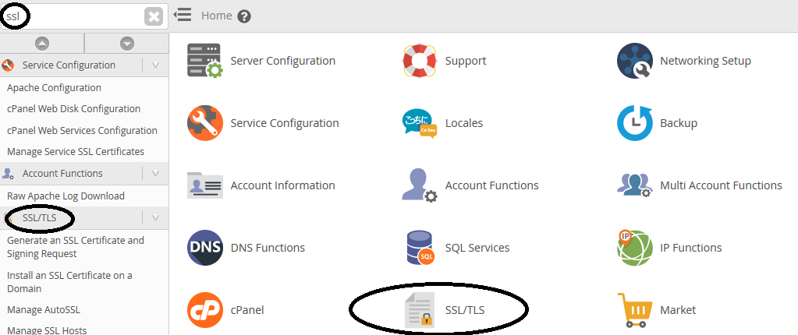The width and height of the screenshot is (798, 335).
Task: Click the Backup text label
Action: (x=679, y=123)
